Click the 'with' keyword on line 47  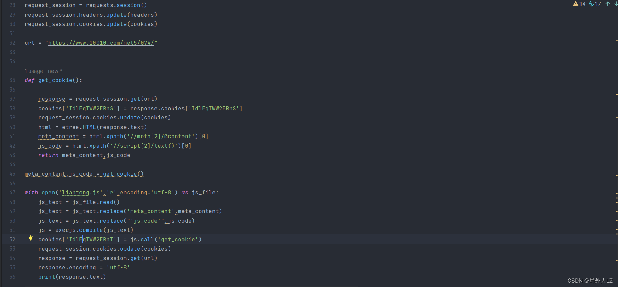tap(31, 193)
